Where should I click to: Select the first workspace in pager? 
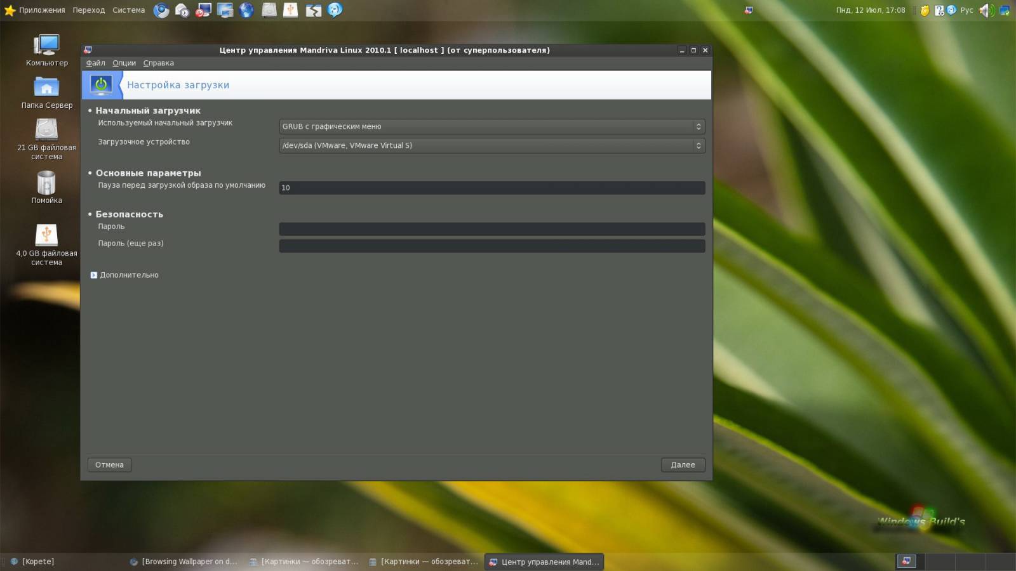point(906,561)
